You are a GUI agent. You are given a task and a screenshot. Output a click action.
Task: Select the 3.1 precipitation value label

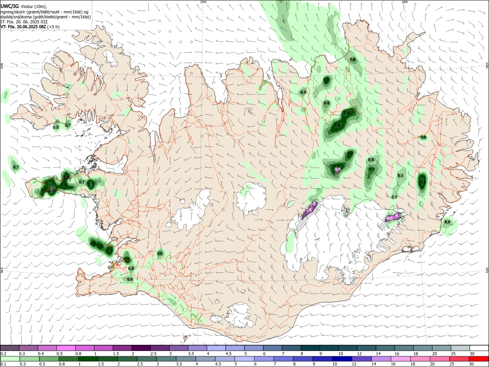point(91,185)
